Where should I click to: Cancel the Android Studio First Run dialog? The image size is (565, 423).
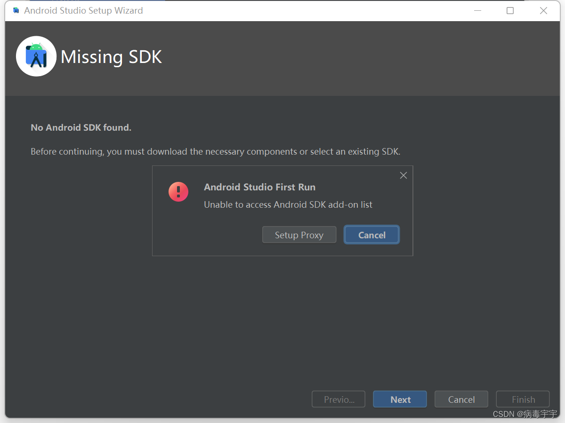coord(371,235)
